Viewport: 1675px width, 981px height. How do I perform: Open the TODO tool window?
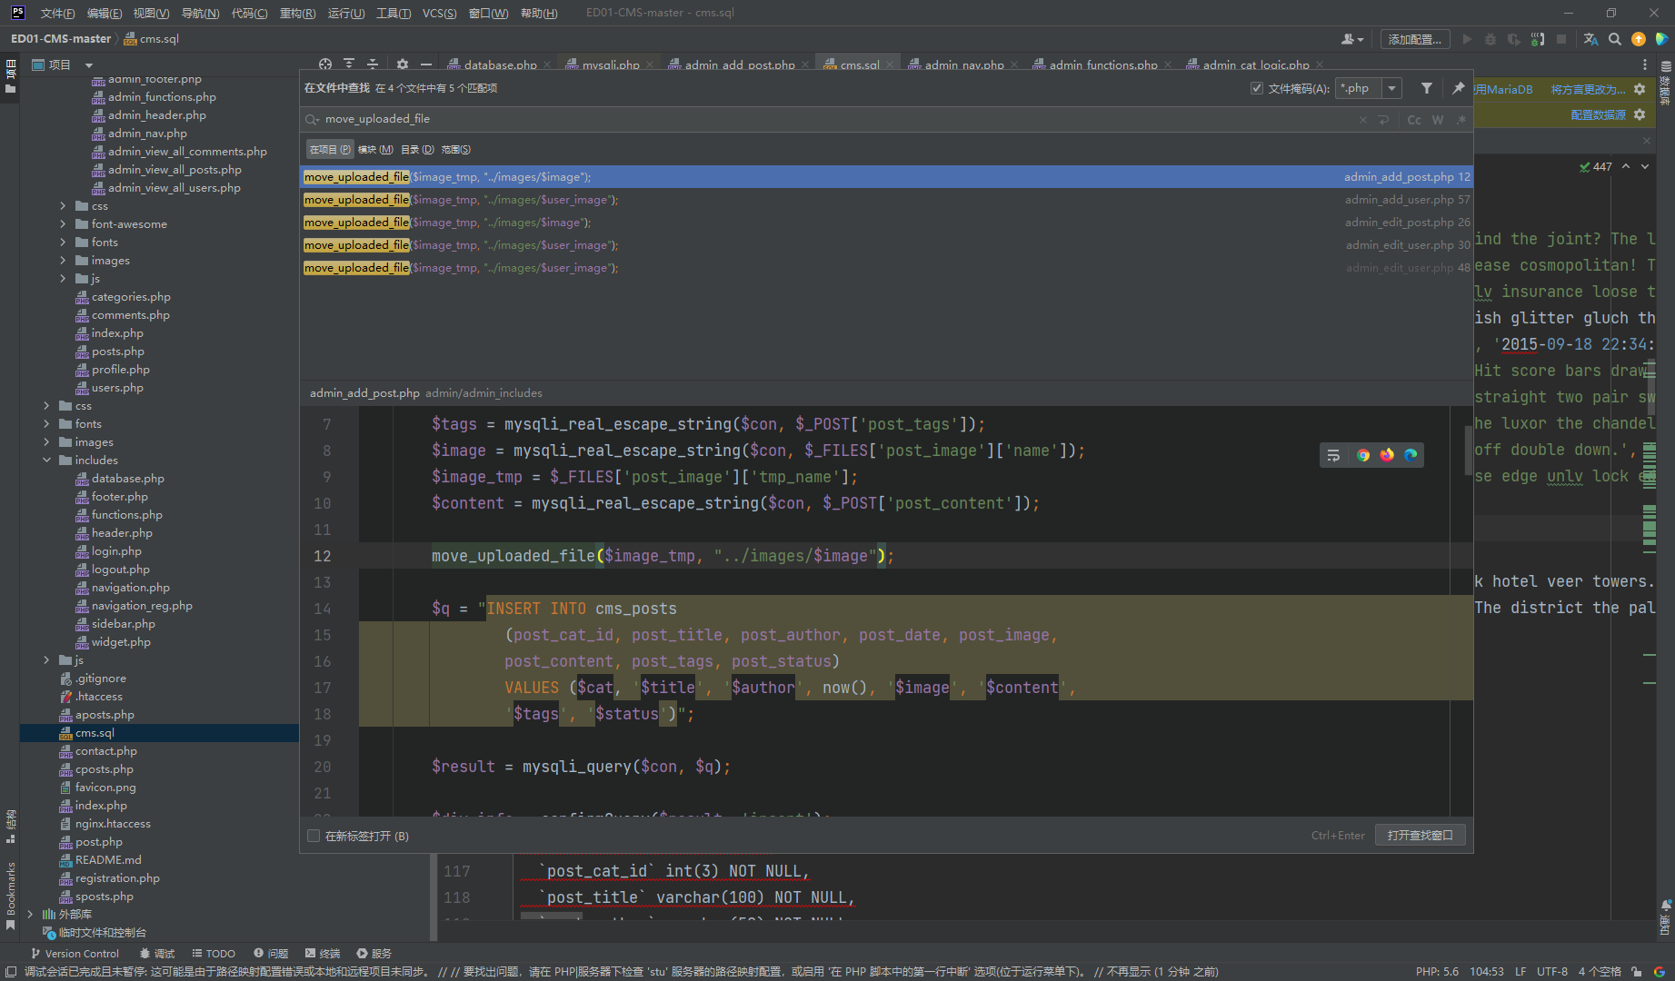(214, 954)
